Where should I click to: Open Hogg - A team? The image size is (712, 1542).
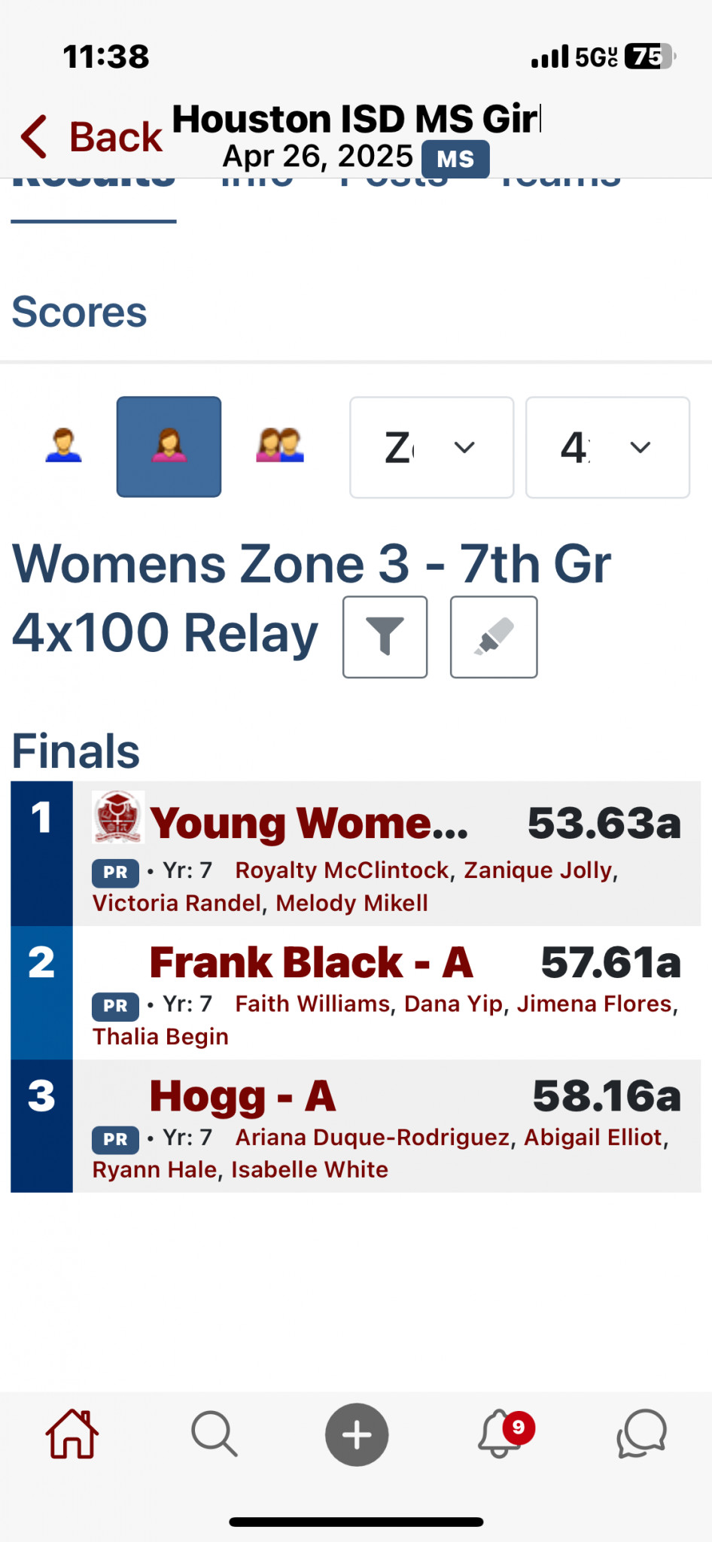click(x=242, y=1096)
